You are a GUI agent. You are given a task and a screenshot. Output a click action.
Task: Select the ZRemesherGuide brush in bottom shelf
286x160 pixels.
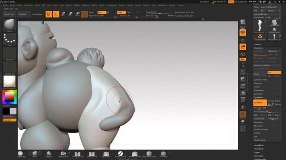coord(149,154)
